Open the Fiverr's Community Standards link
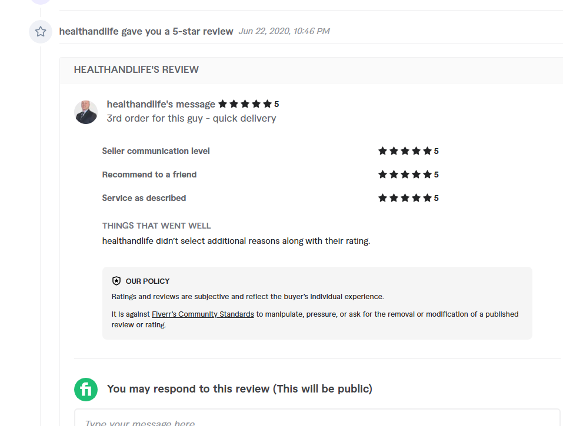 click(x=203, y=314)
